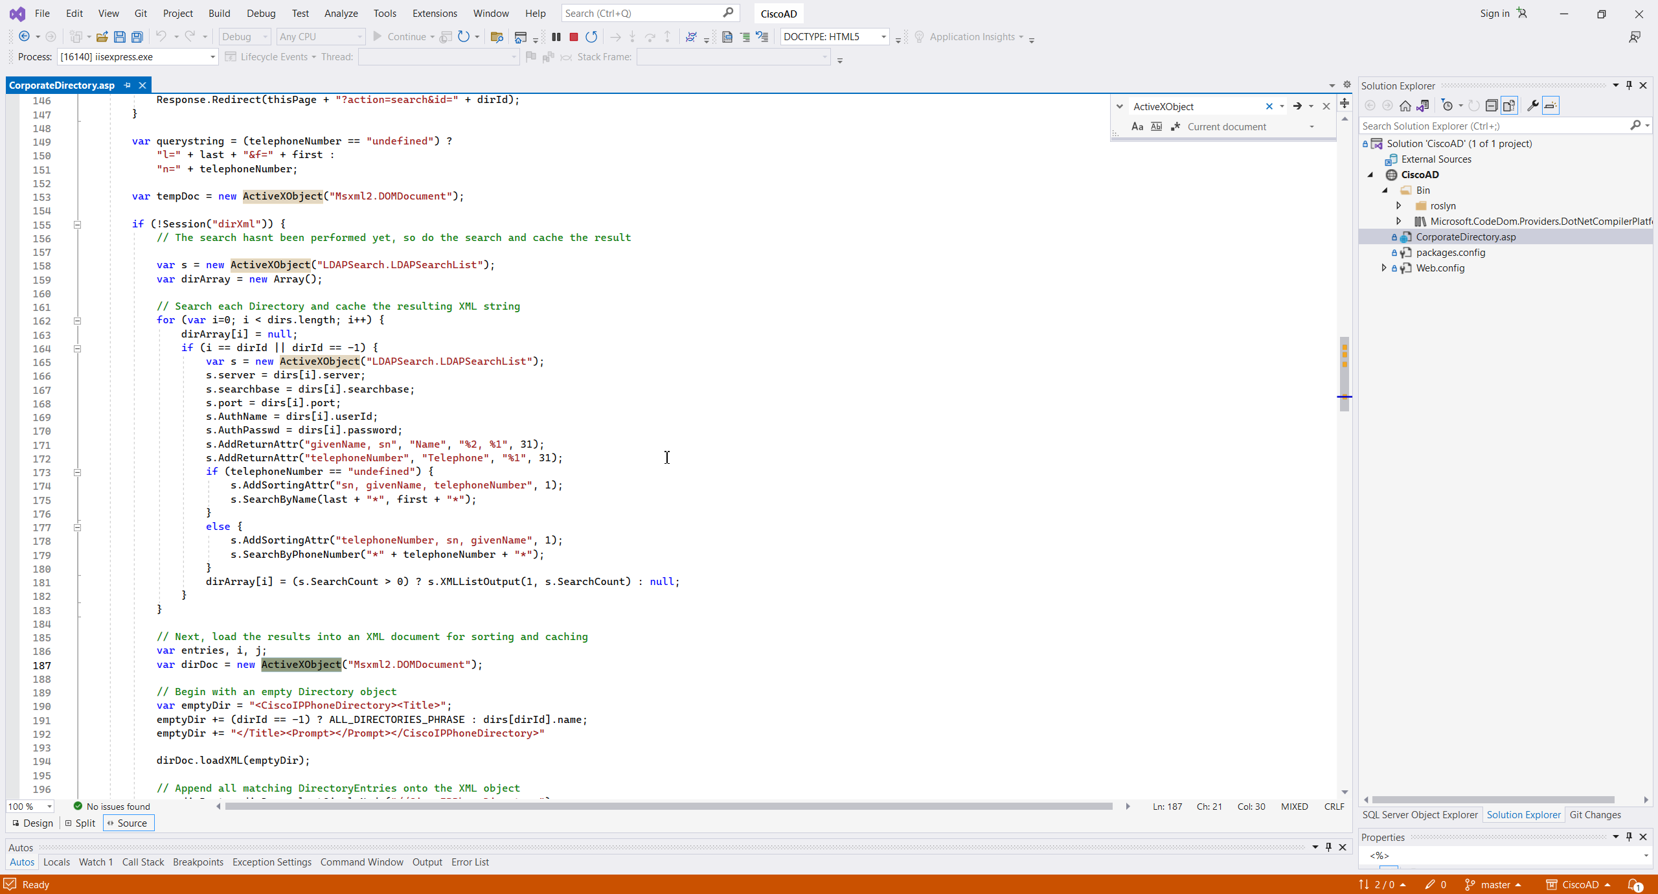1658x894 pixels.
Task: Click the Break All pause icon
Action: 556,37
